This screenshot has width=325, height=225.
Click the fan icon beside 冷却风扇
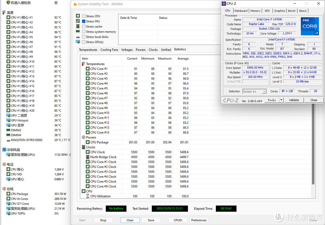pos(4,150)
